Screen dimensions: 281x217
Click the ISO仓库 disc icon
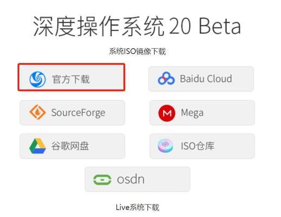click(x=166, y=146)
